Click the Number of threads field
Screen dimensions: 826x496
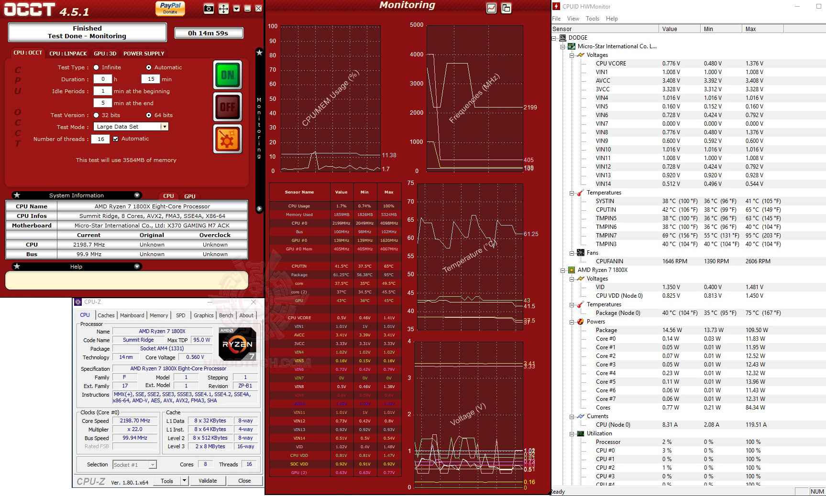[100, 139]
